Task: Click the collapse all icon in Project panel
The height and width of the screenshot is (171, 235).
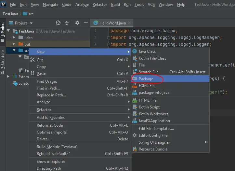Action: pos(67,23)
